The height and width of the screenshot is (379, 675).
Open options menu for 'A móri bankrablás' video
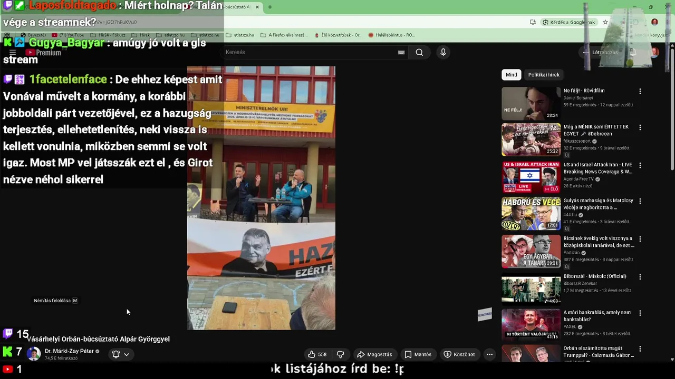pyautogui.click(x=640, y=313)
